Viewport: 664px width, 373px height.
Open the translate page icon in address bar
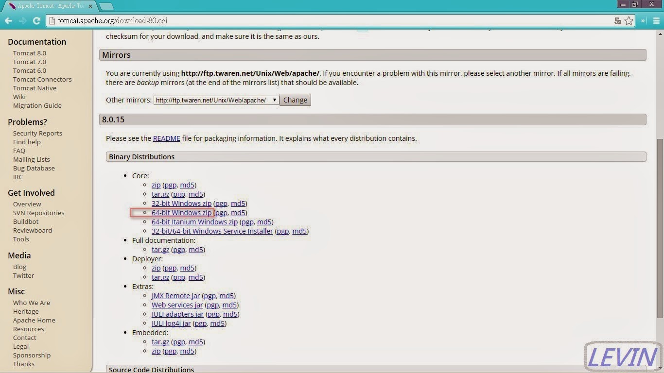click(618, 21)
